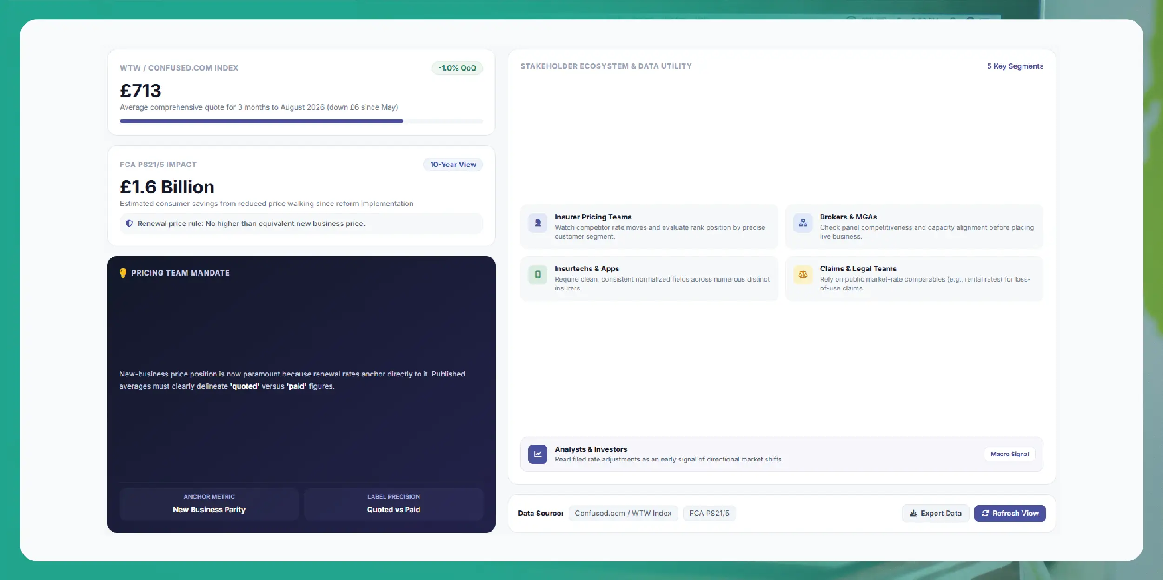The height and width of the screenshot is (580, 1163).
Task: Click the download icon in Export Data
Action: [x=913, y=513]
